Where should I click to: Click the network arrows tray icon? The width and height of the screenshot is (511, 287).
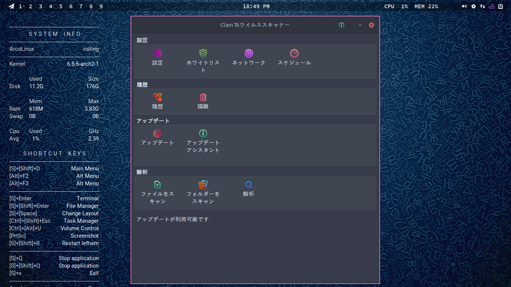[483, 6]
